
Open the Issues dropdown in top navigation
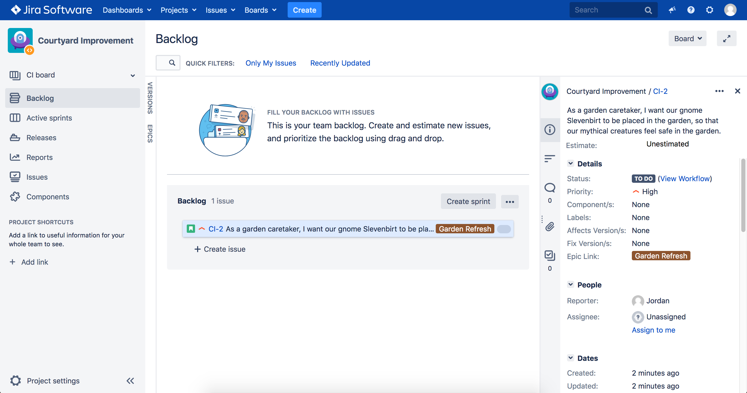(220, 10)
